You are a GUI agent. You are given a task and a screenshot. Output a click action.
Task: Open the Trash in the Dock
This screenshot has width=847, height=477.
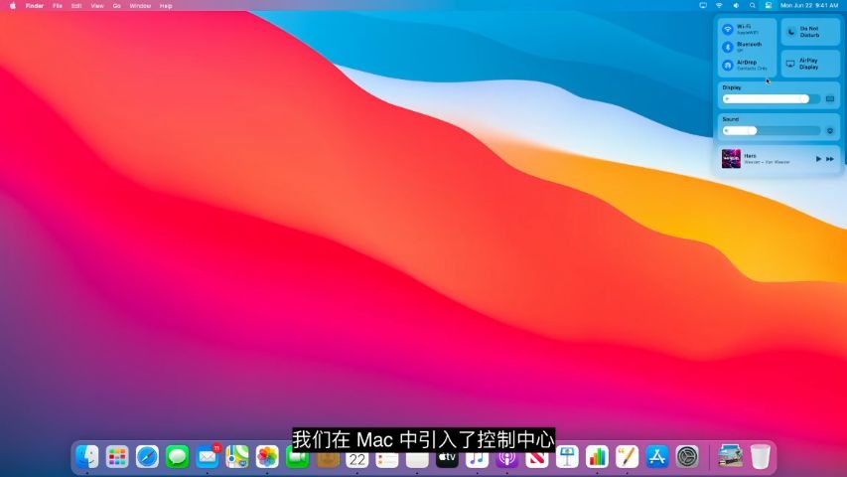click(x=760, y=457)
